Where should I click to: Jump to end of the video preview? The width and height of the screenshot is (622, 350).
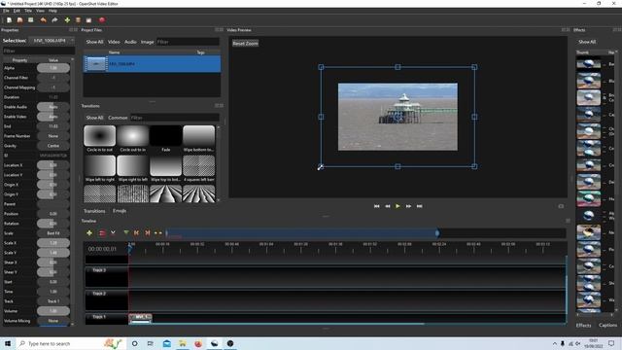pyautogui.click(x=419, y=206)
